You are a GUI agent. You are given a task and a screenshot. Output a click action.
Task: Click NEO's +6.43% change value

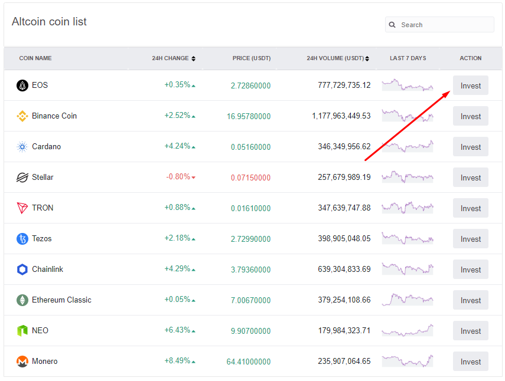[x=177, y=330]
